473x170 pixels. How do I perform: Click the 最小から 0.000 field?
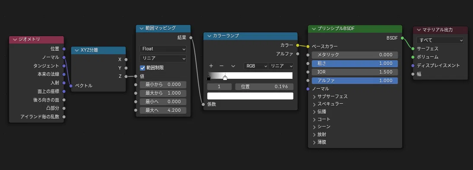click(163, 85)
